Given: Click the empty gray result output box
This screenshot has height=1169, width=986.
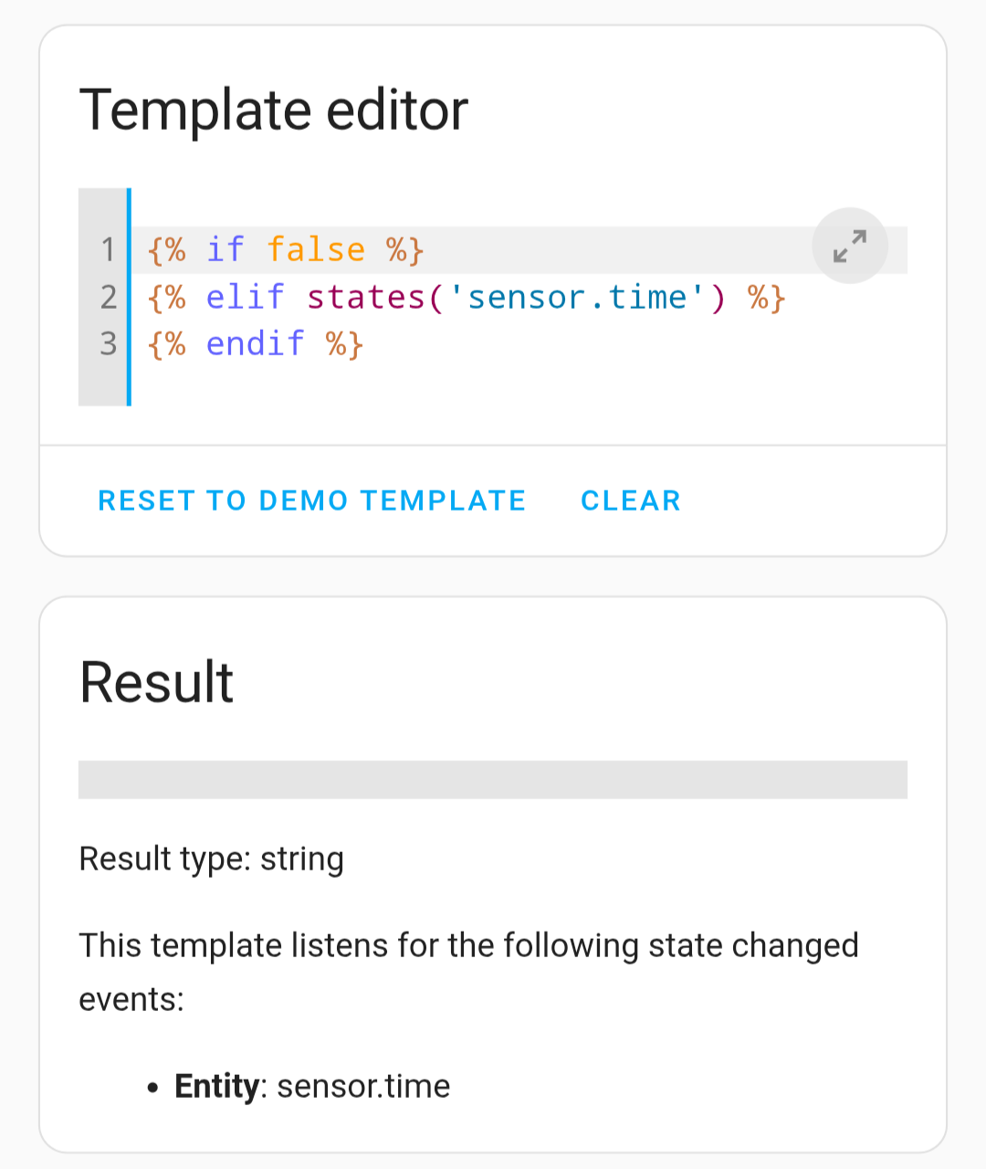Looking at the screenshot, I should [493, 780].
